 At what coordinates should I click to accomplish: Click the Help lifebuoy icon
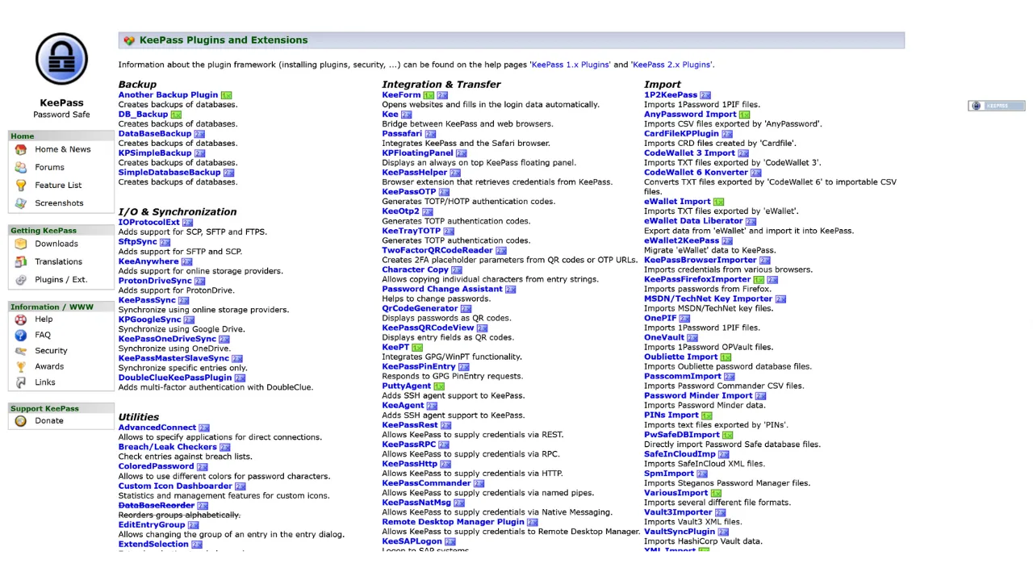(20, 319)
